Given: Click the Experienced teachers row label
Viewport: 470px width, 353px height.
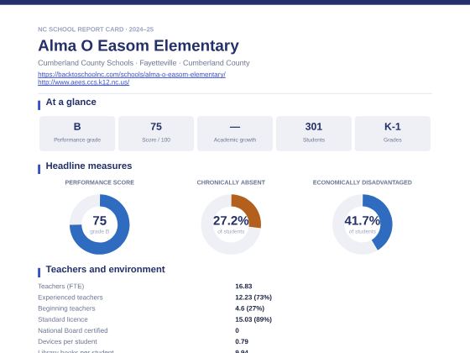Looking at the screenshot, I should (70, 298).
